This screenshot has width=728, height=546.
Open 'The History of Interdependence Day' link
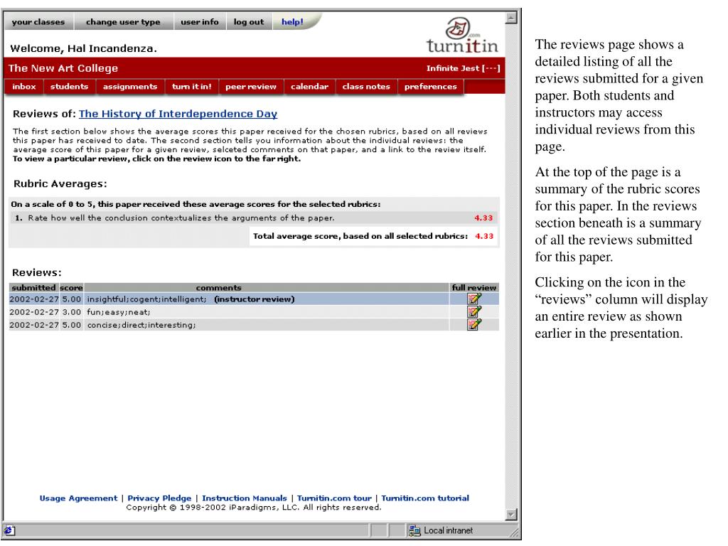178,114
